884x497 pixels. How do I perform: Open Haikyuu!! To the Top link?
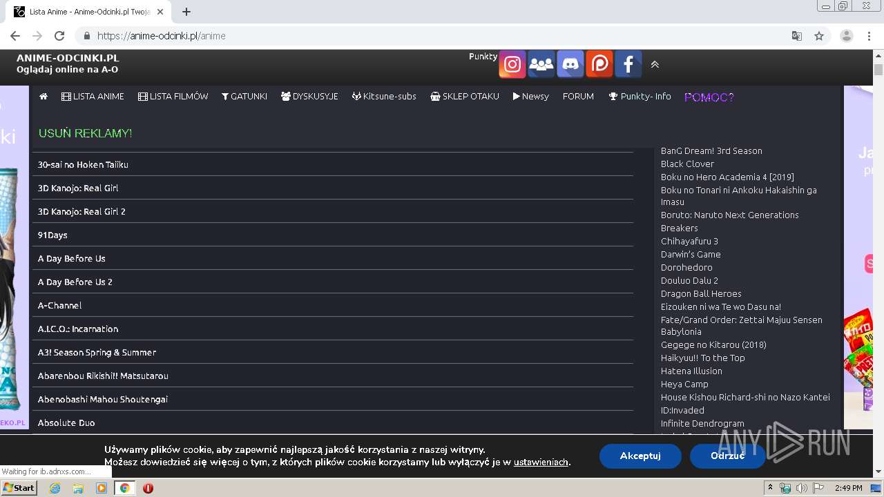pos(703,358)
